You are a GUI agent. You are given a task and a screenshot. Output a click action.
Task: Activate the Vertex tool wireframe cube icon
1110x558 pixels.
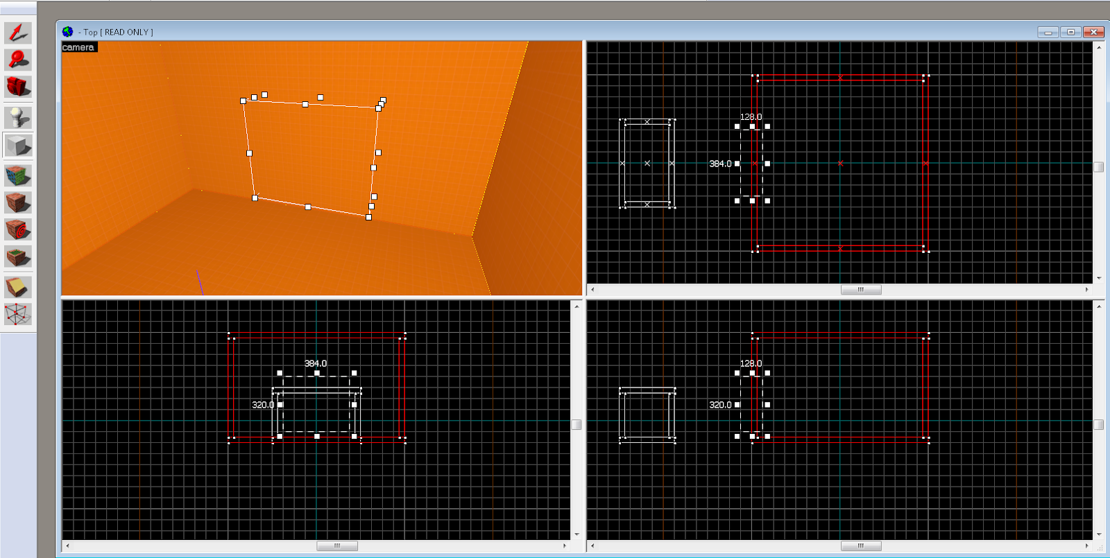(18, 314)
